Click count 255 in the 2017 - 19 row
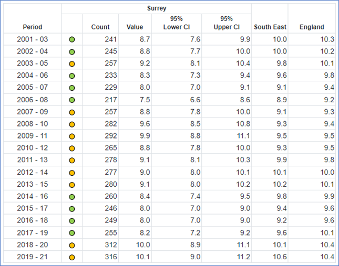This screenshot has height=266, width=339. click(x=111, y=232)
